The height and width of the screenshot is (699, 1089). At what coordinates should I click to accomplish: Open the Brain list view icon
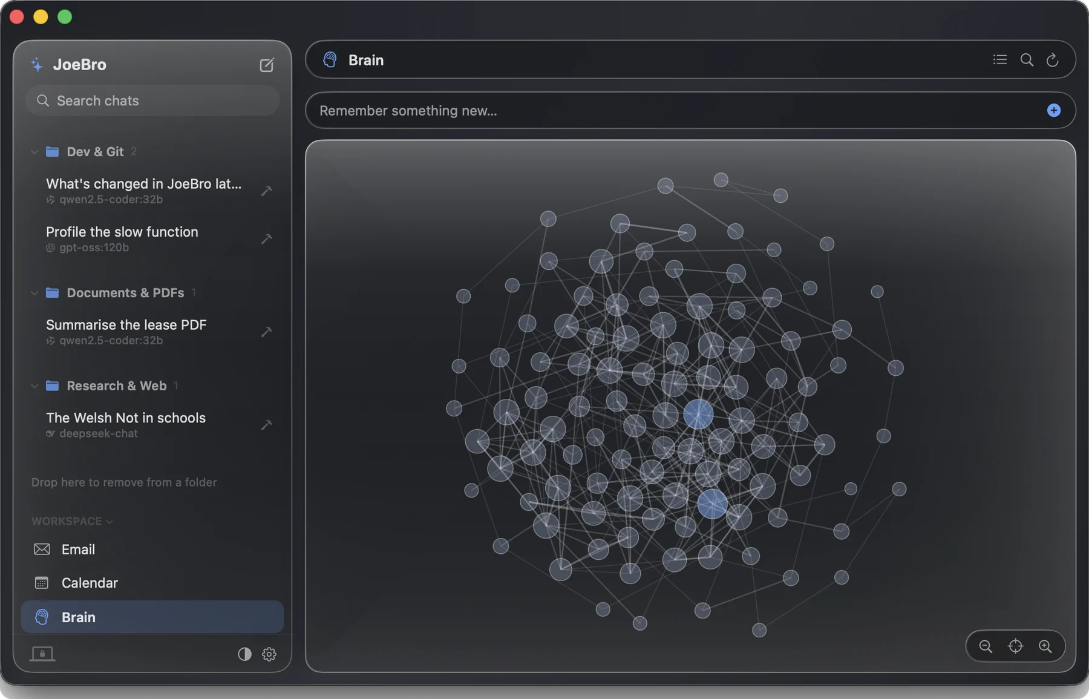(999, 59)
